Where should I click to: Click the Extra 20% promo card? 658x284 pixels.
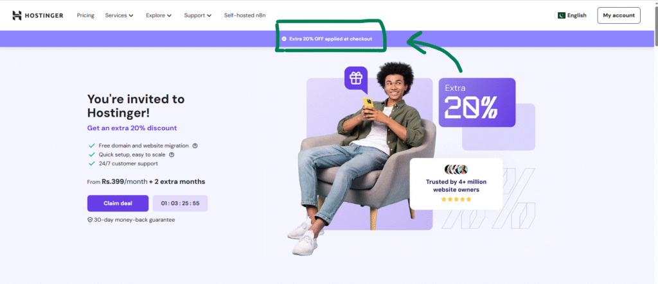[x=477, y=103]
